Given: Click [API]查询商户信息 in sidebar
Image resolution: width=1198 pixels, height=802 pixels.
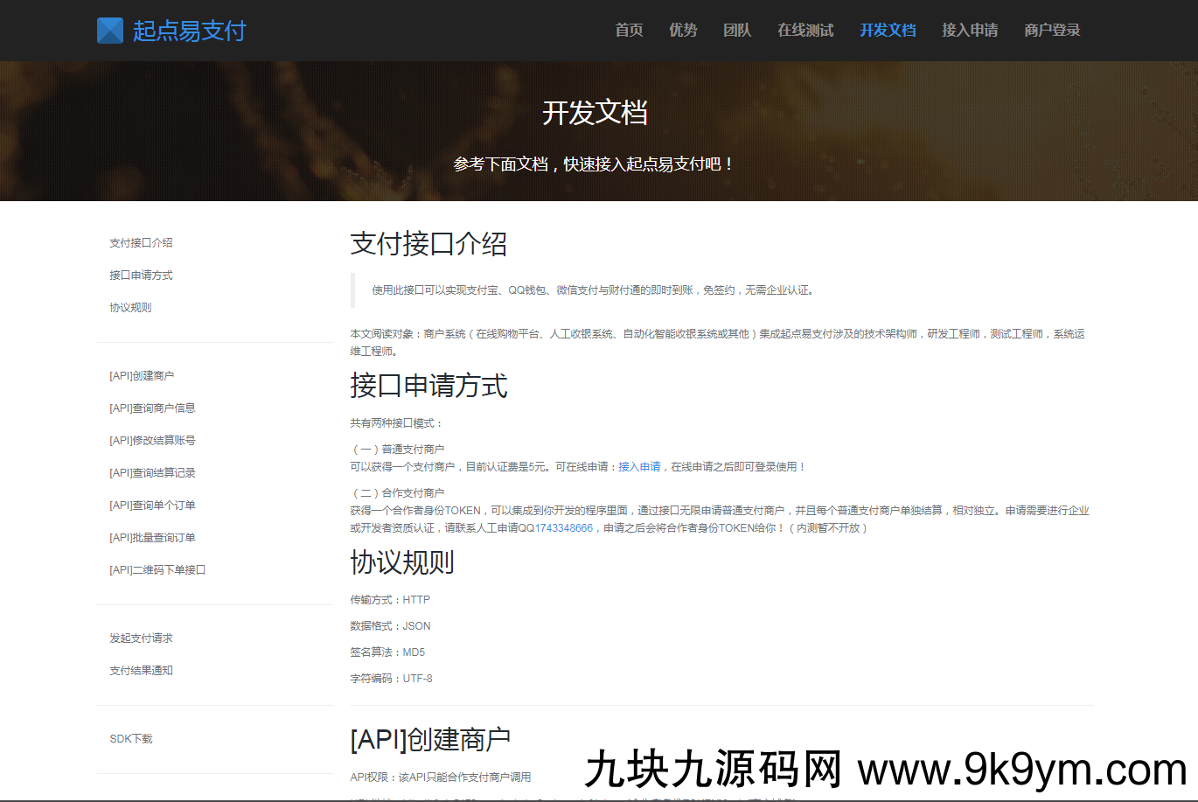Looking at the screenshot, I should tap(152, 408).
